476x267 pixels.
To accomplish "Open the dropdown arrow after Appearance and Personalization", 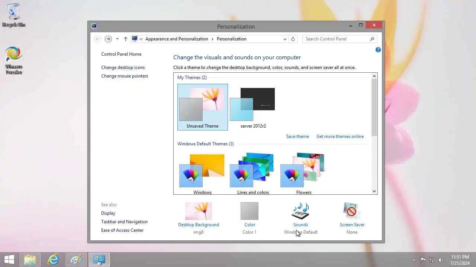I will point(213,39).
